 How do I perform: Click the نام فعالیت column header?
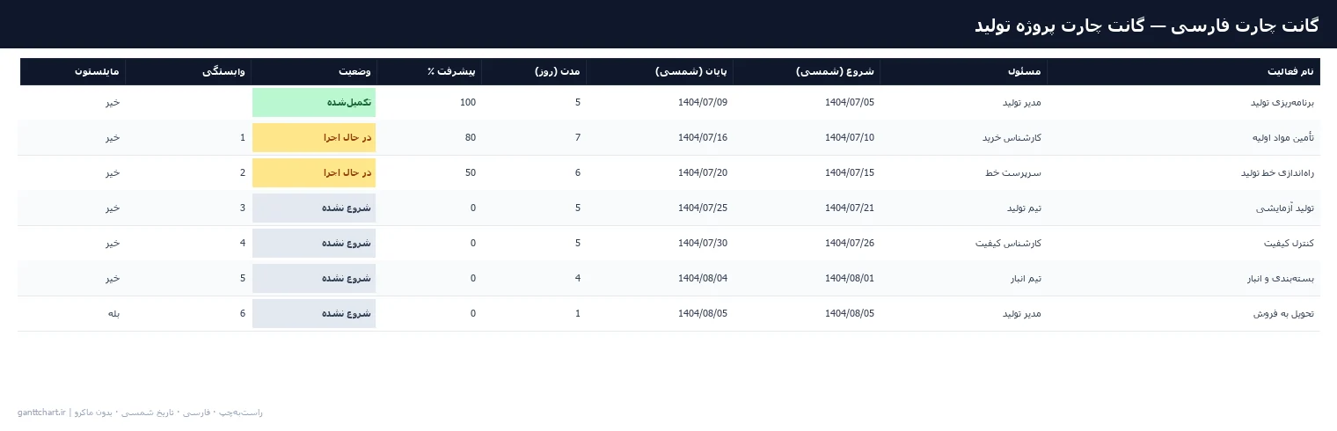1183,71
